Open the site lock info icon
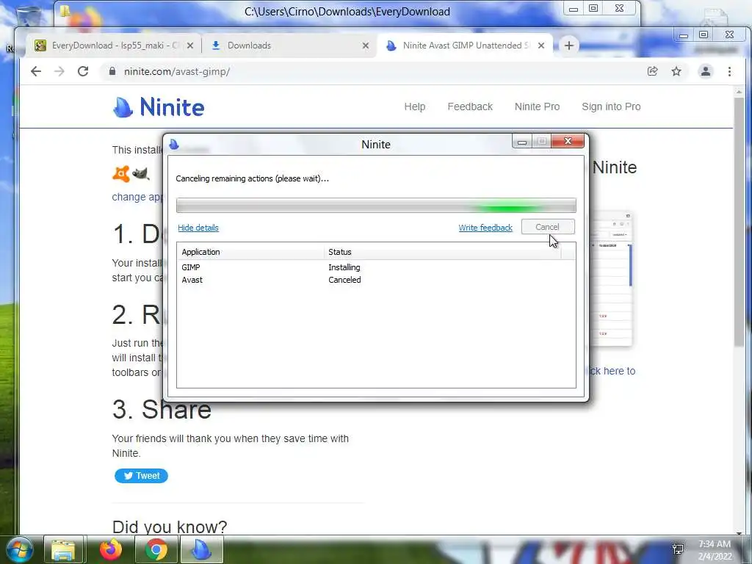The image size is (752, 564). click(112, 71)
